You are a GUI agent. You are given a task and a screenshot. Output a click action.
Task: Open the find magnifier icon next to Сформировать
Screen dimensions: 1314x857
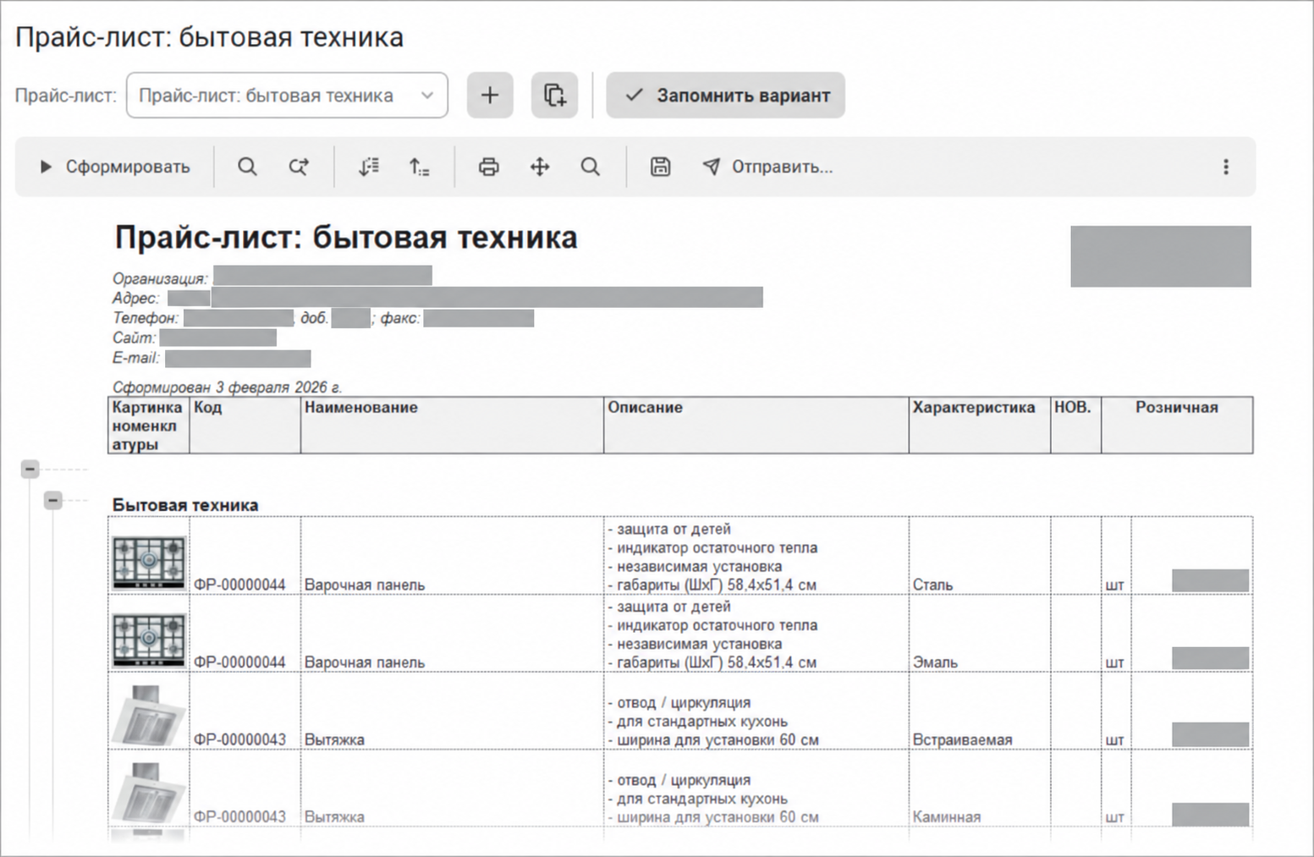[x=247, y=167]
